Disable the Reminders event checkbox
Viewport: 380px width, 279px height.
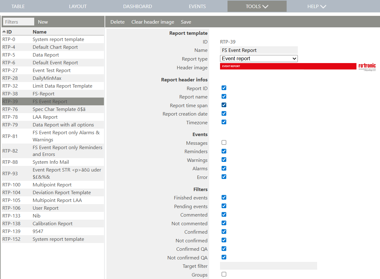pyautogui.click(x=224, y=151)
